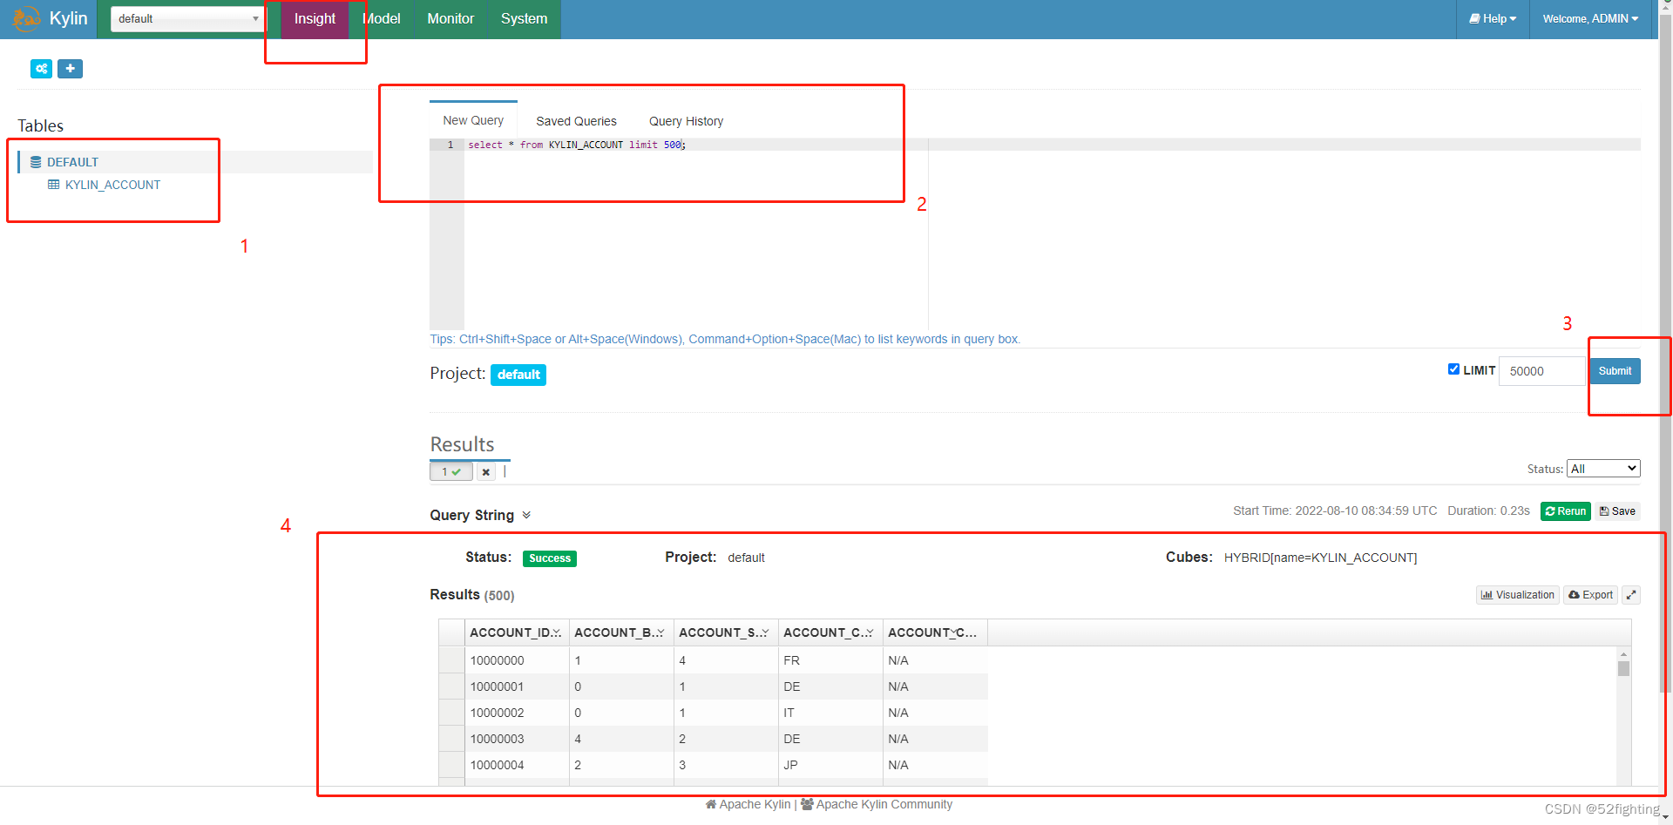Click the Success status badge
This screenshot has height=825, width=1673.
tap(550, 558)
